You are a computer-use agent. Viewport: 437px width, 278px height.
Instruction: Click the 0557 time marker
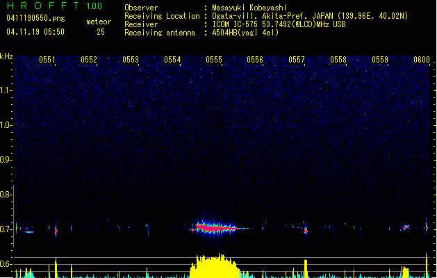(x=297, y=60)
